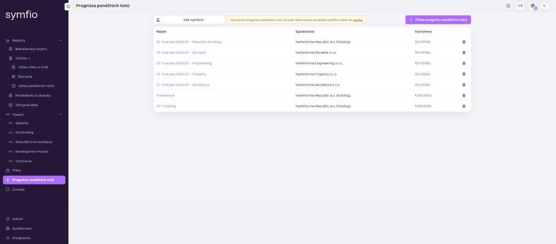Open Statutární konsolidace
Image resolution: width=556 pixels, height=244 pixels.
34,142
